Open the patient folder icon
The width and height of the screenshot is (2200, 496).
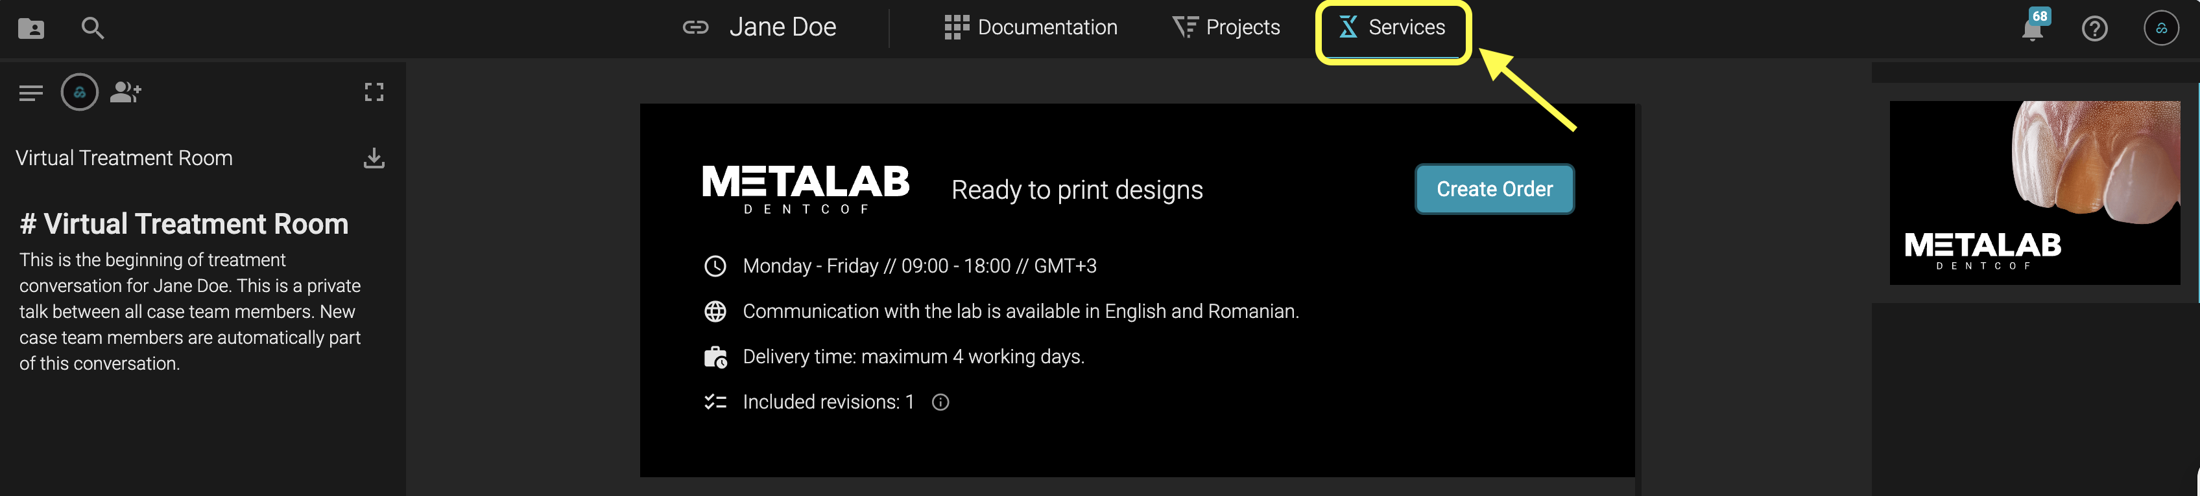[32, 28]
